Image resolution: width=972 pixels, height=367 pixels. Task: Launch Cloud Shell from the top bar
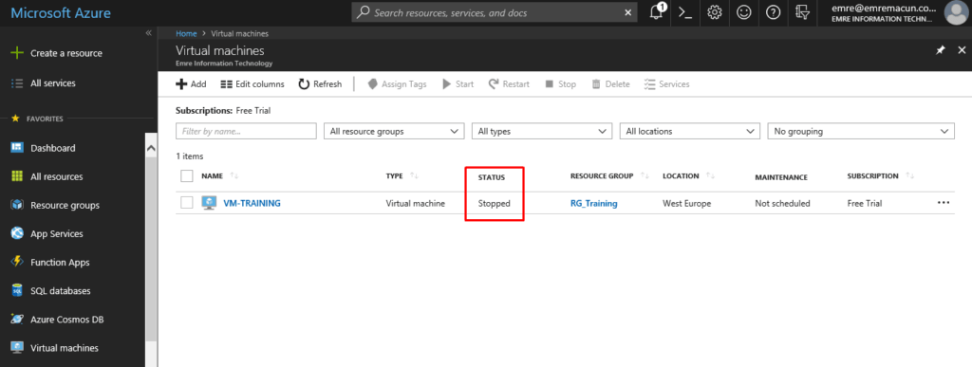click(x=685, y=12)
